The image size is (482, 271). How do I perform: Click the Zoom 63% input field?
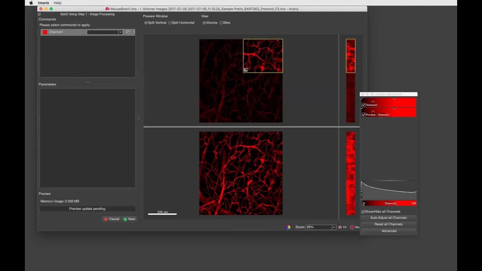(x=319, y=227)
